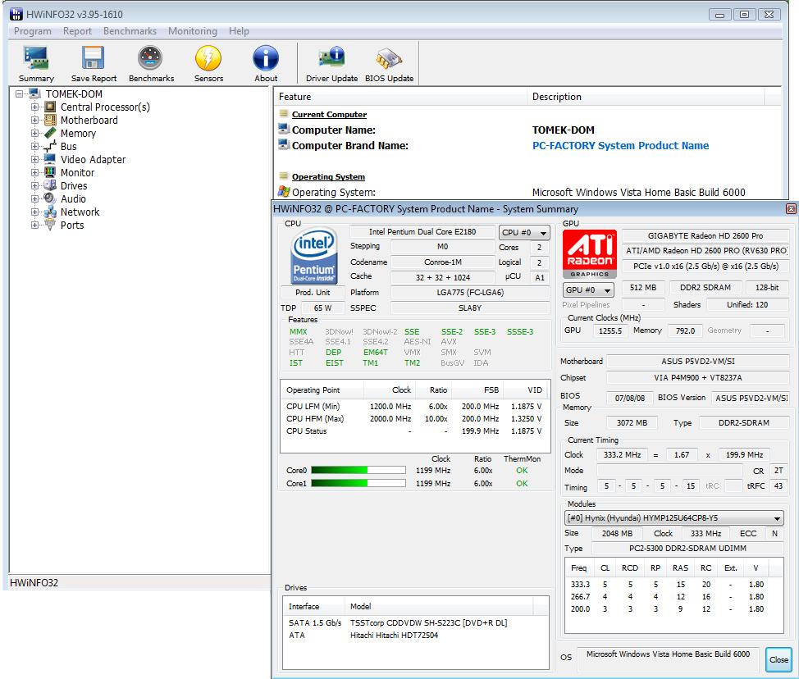Select the Audio speaker tree icon
The image size is (799, 679).
click(x=50, y=198)
